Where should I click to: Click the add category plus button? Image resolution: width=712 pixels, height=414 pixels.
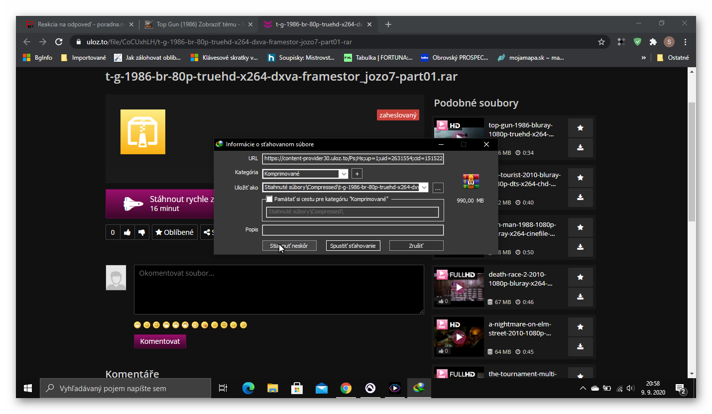(356, 174)
